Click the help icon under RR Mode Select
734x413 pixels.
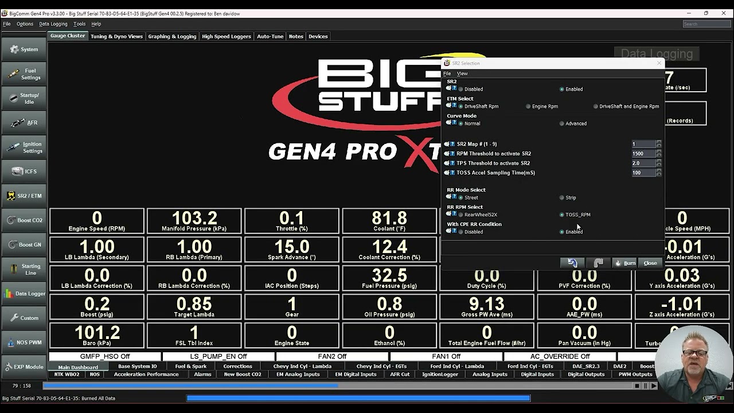tap(454, 197)
